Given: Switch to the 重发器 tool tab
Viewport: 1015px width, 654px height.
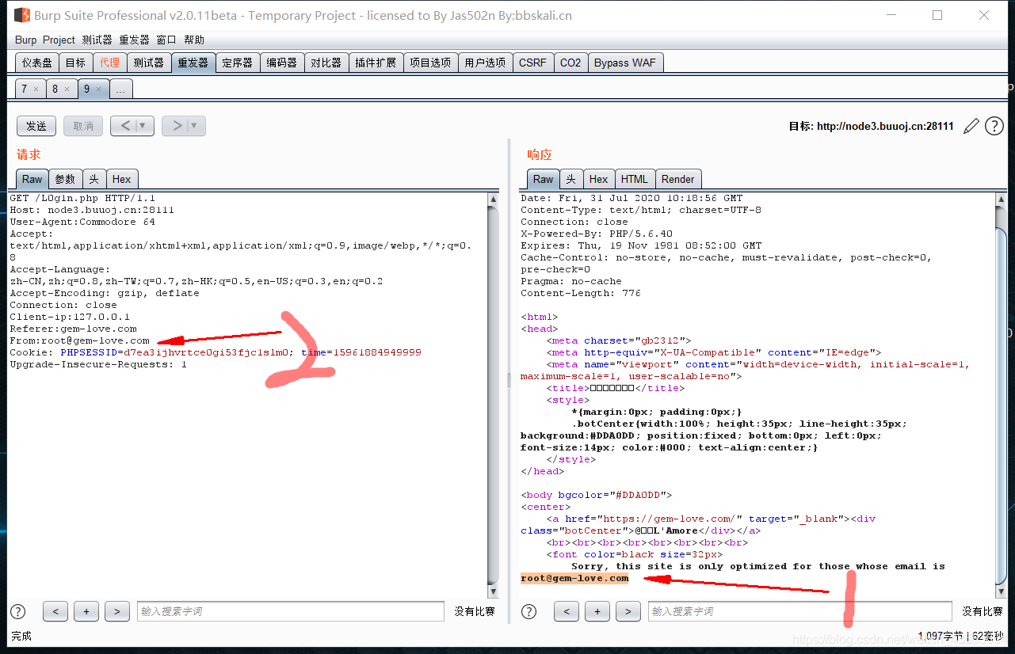Looking at the screenshot, I should click(x=193, y=63).
